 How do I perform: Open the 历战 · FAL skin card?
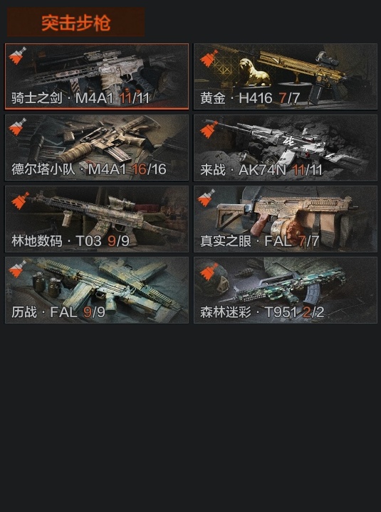[97, 290]
